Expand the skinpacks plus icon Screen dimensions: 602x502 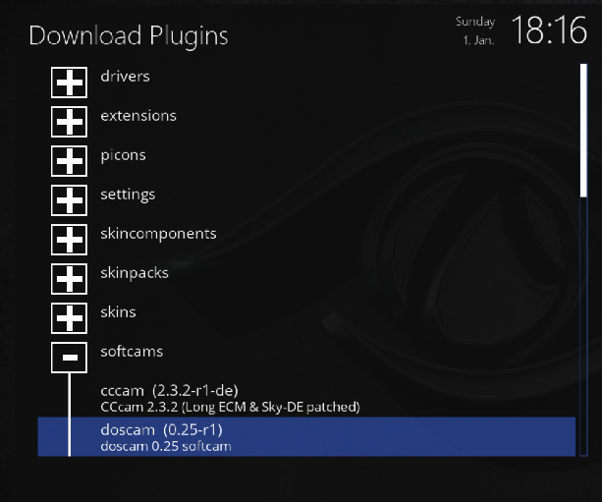69,279
